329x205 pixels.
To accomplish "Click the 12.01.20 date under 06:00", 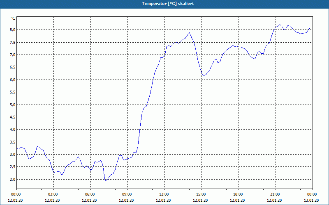I will [x=89, y=200].
